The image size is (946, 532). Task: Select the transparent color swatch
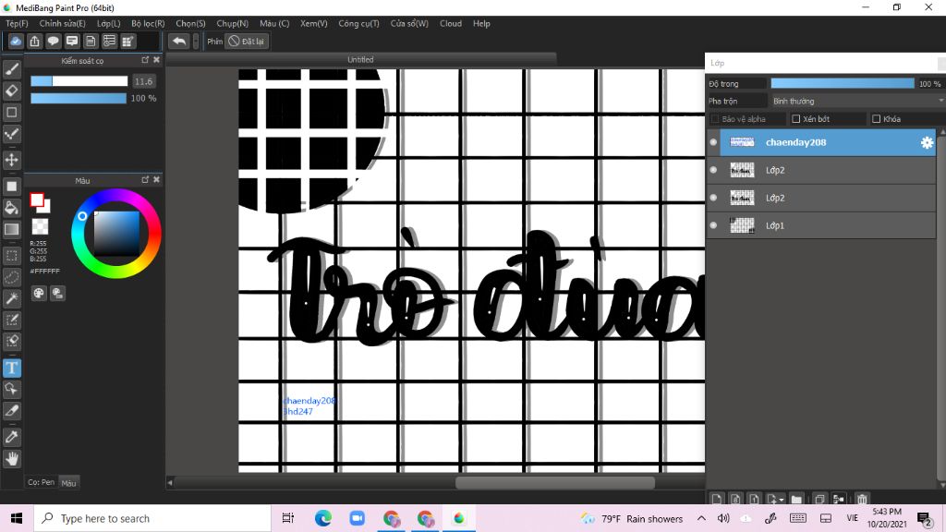[40, 226]
